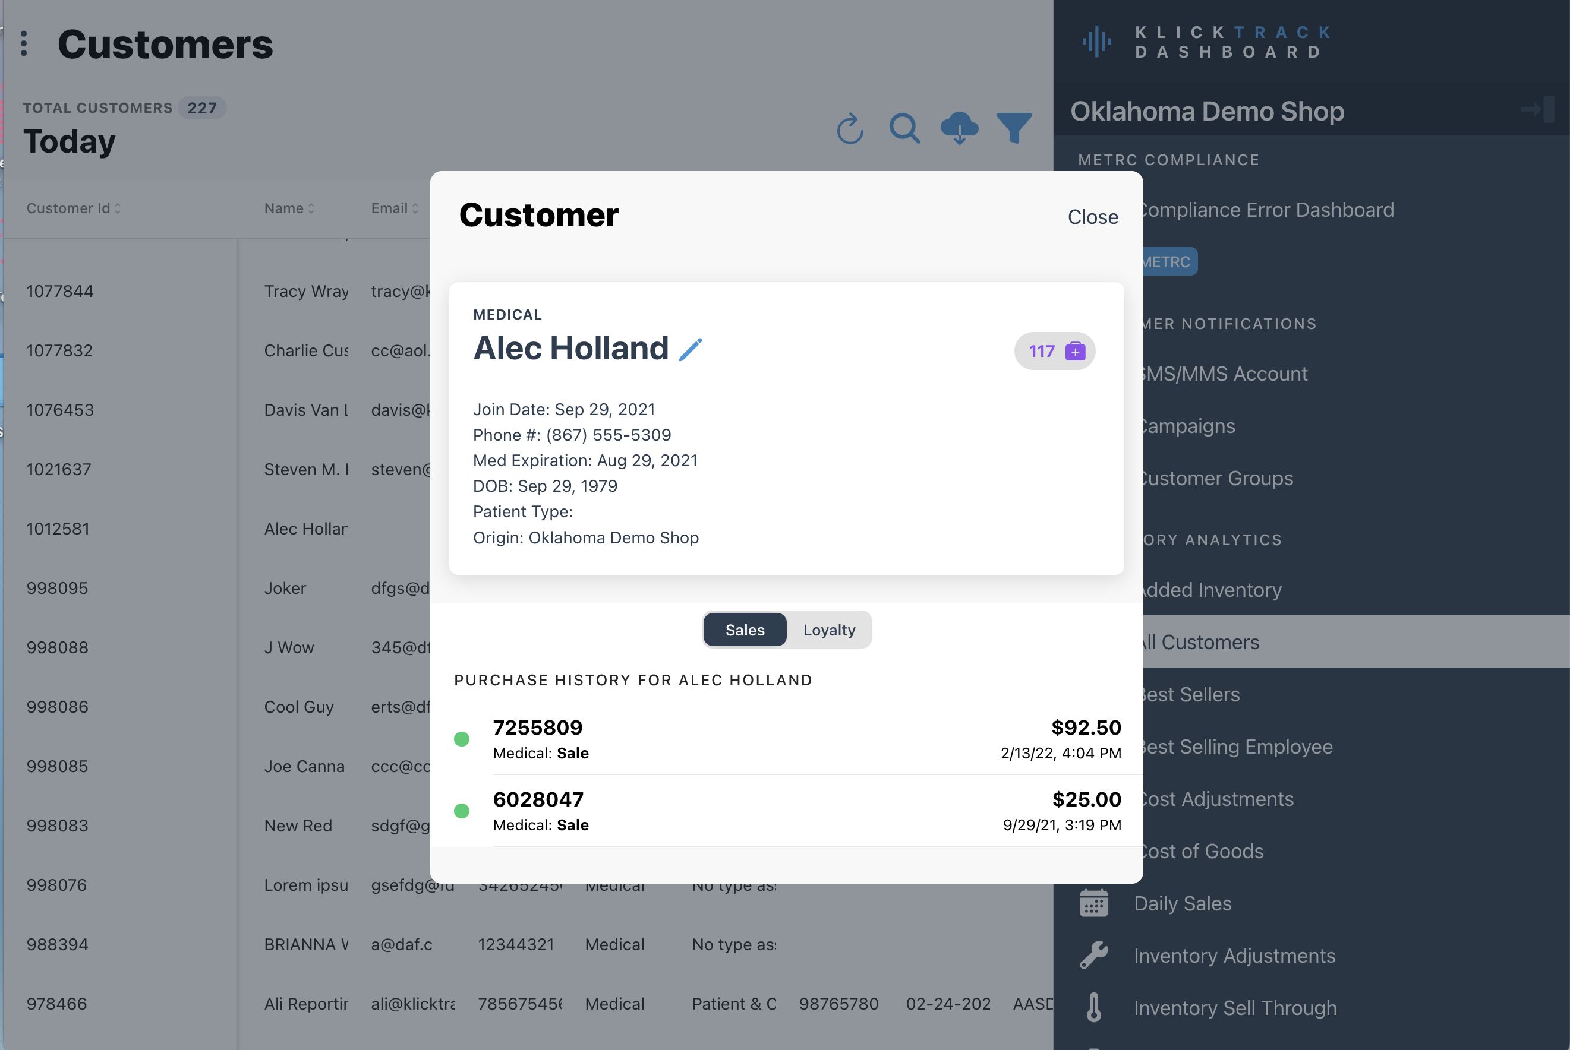
Task: Open the customer search magnifier icon
Action: click(904, 128)
